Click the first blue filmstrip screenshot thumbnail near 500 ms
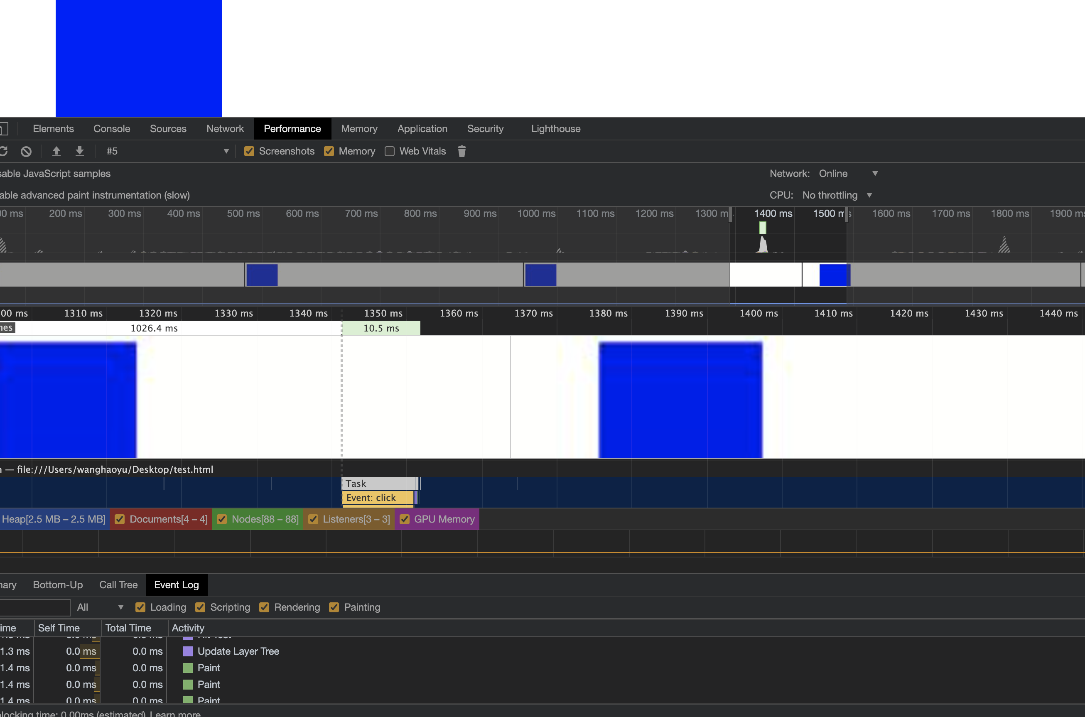The height and width of the screenshot is (717, 1085). coord(262,275)
